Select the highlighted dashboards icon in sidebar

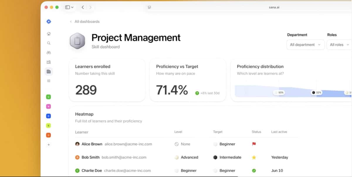49,71
